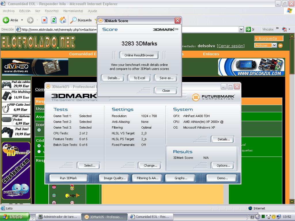
Task: Click the Online ResultBrowser button
Action: pyautogui.click(x=139, y=55)
